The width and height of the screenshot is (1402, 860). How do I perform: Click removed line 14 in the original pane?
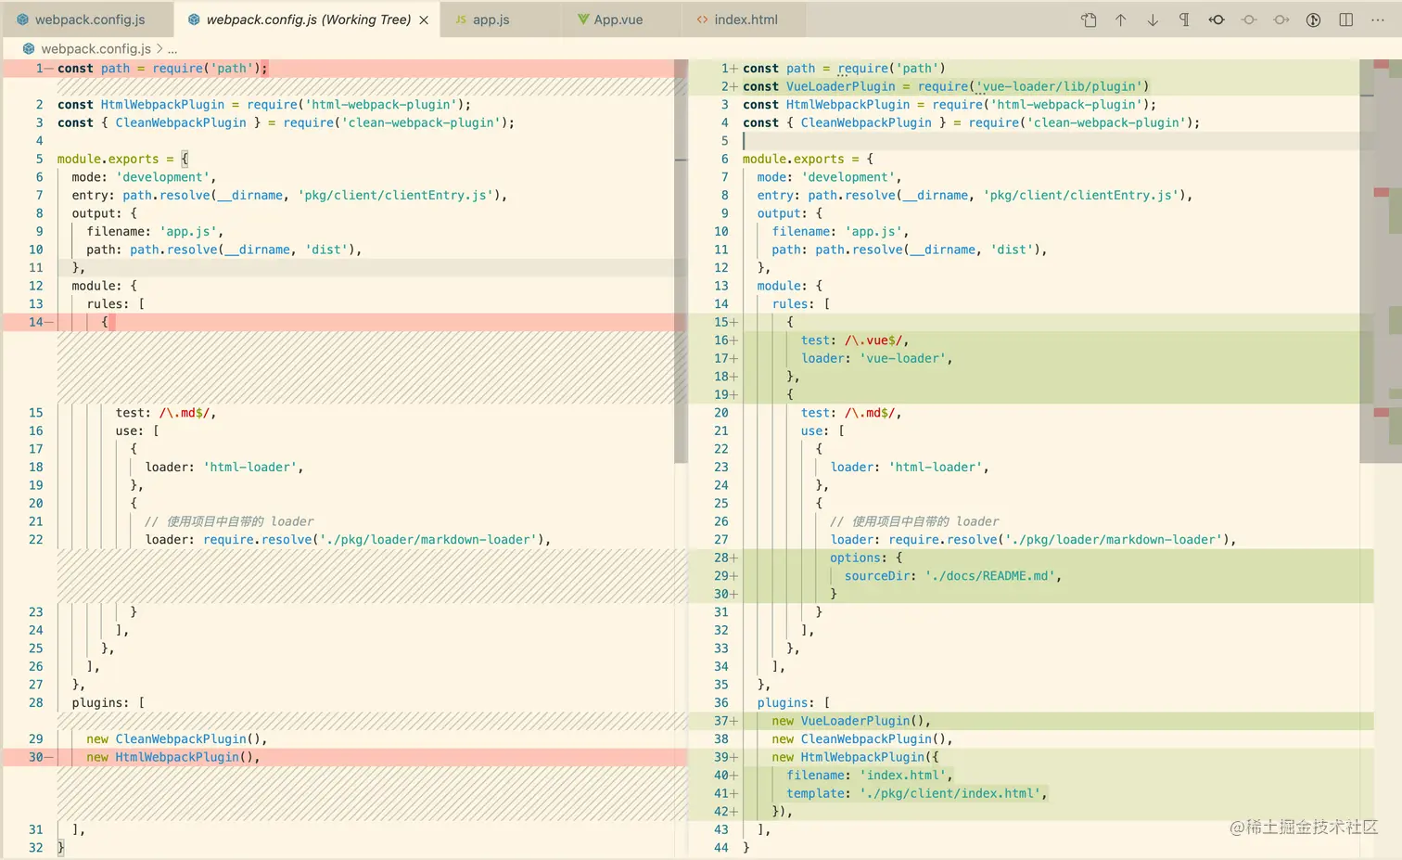[345, 322]
